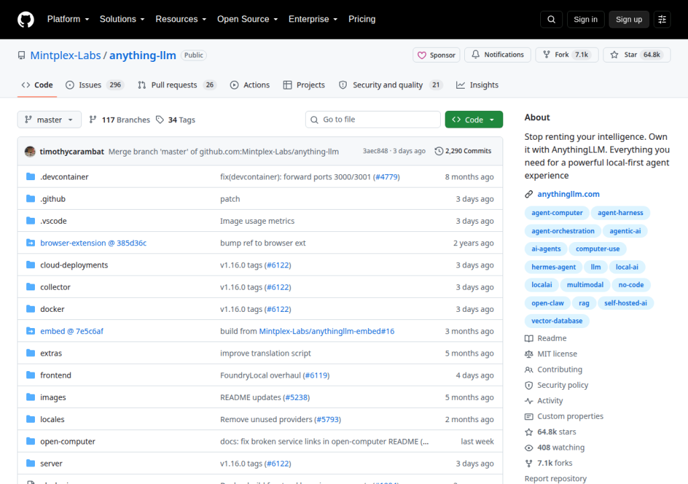Click the open-computer folder icon

point(30,442)
